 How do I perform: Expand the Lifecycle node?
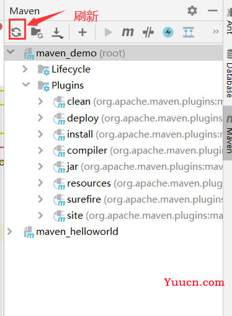25,69
